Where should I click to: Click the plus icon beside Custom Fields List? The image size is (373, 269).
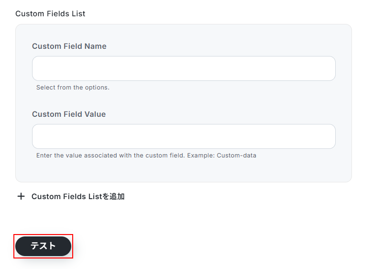(x=21, y=196)
